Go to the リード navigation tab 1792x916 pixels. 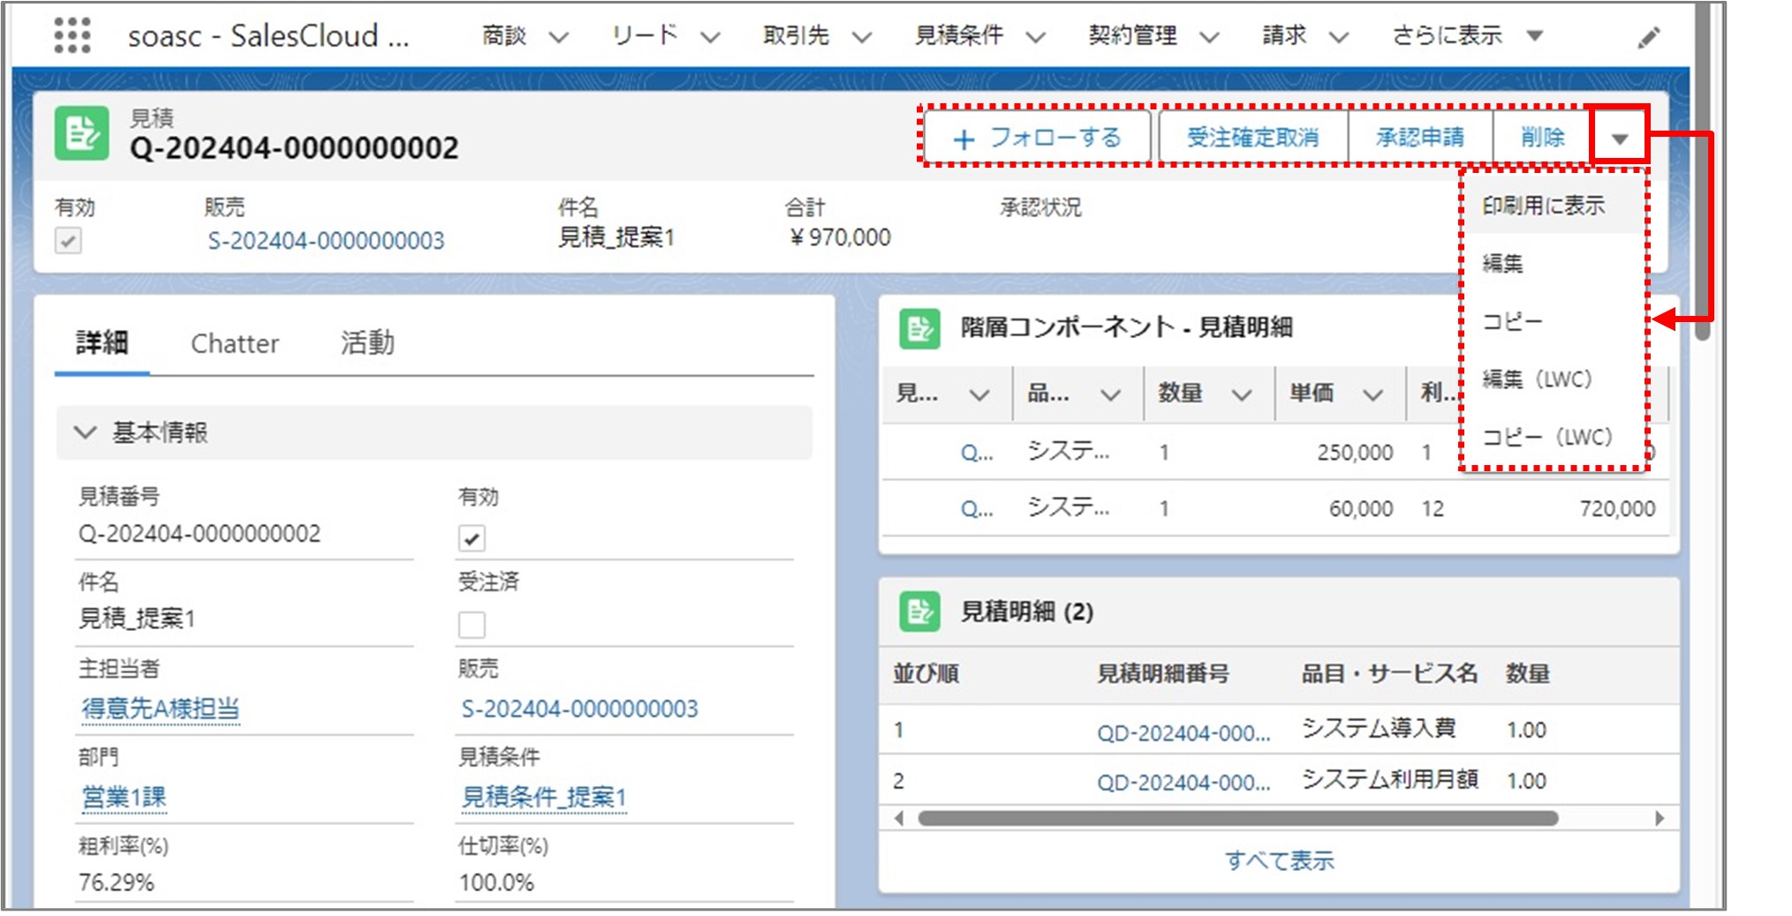coord(645,35)
